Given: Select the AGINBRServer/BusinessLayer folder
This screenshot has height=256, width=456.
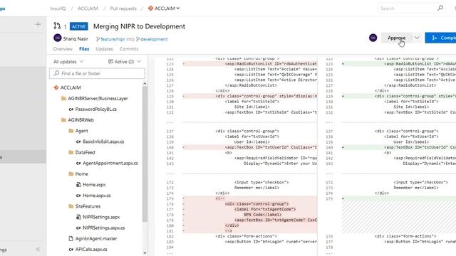Looking at the screenshot, I should [95, 98].
